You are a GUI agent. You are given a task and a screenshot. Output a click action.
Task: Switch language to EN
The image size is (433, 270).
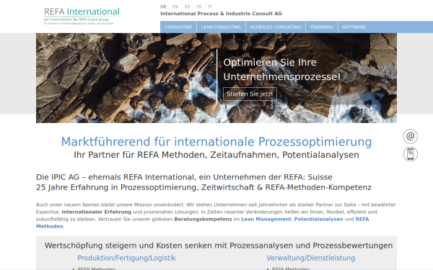tap(175, 6)
